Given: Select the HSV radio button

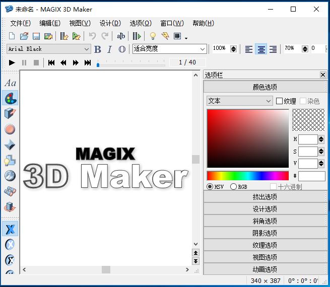Looking at the screenshot, I should tap(210, 186).
